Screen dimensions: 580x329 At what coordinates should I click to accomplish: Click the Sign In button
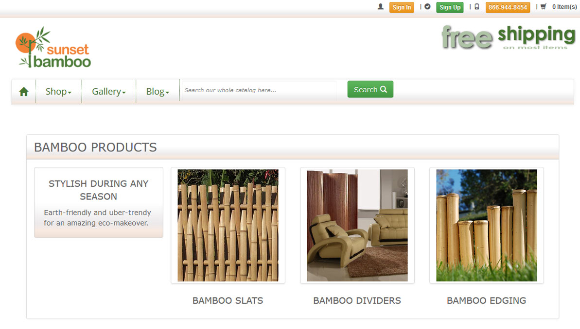click(402, 7)
